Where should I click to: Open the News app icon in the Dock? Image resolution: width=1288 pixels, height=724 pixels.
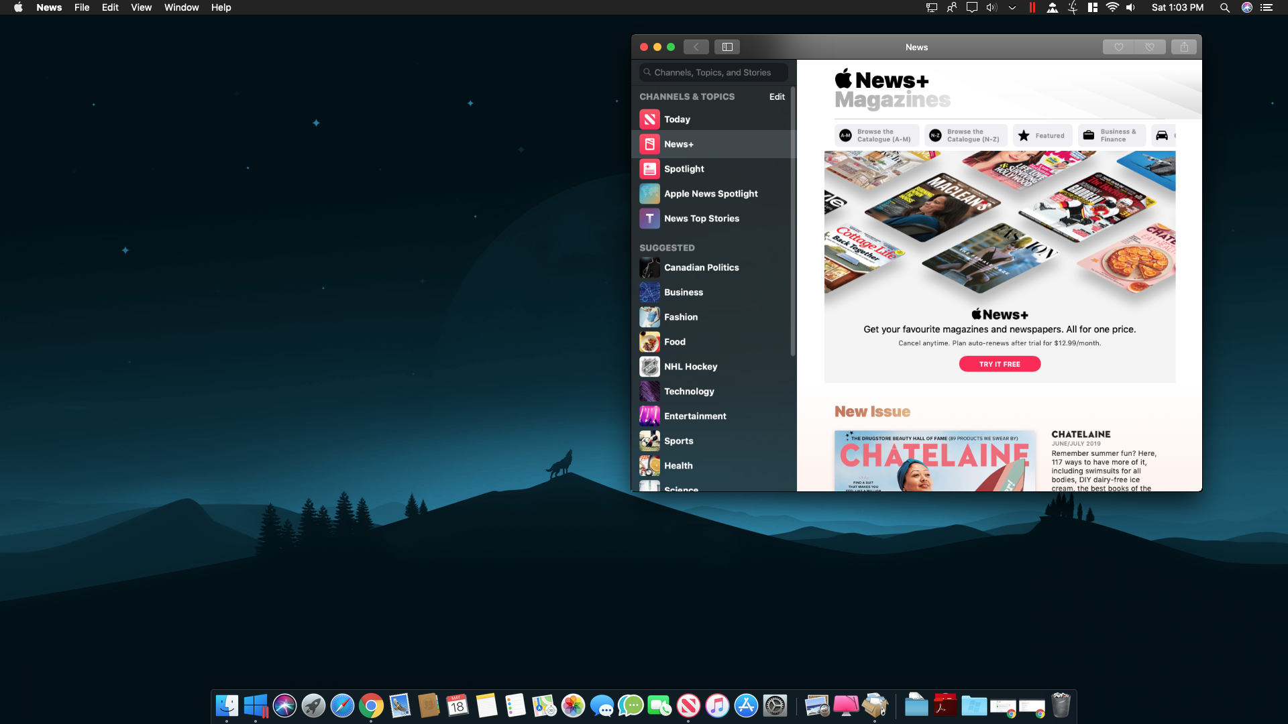coord(688,705)
